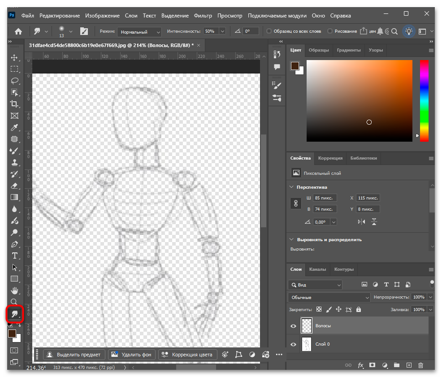Open the 'Обычные' blend mode dropdown
The width and height of the screenshot is (442, 377).
coord(329,297)
